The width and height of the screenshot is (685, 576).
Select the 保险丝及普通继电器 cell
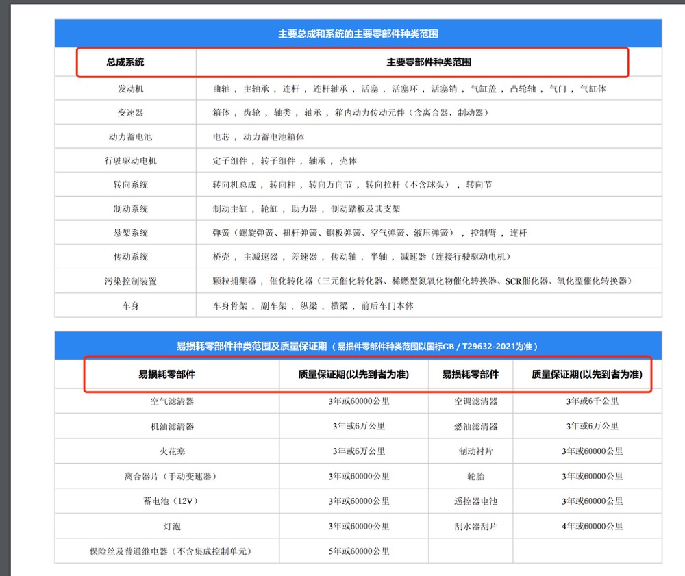point(171,551)
